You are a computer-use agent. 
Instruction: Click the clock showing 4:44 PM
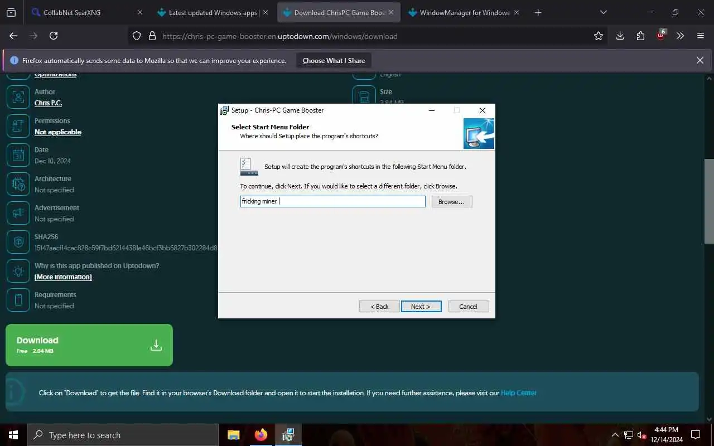click(x=666, y=435)
